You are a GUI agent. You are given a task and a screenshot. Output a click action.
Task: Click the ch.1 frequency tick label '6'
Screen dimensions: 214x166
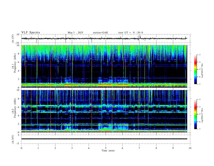19,62
